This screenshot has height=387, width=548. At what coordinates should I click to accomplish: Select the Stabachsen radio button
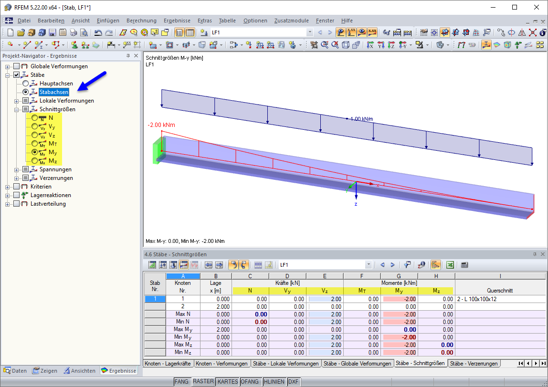click(25, 92)
